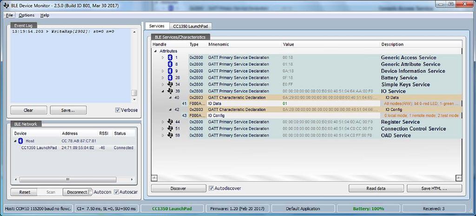Collapse the Host node in BLE Network
The height and width of the screenshot is (216, 476).
pyautogui.click(x=15, y=141)
